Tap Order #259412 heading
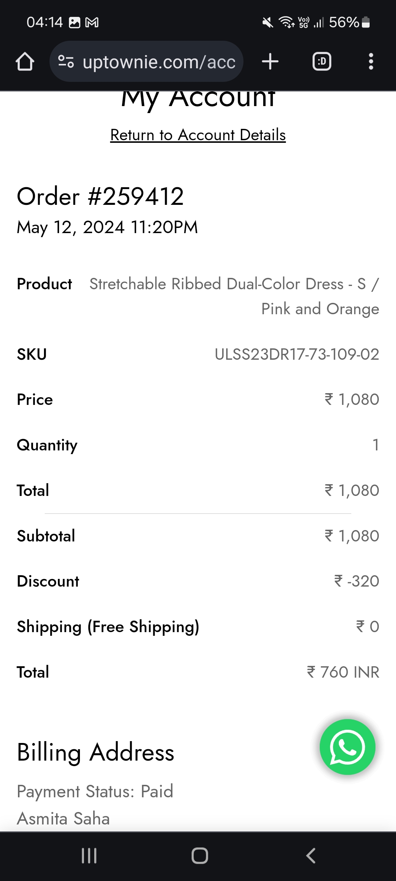The image size is (396, 881). 100,196
